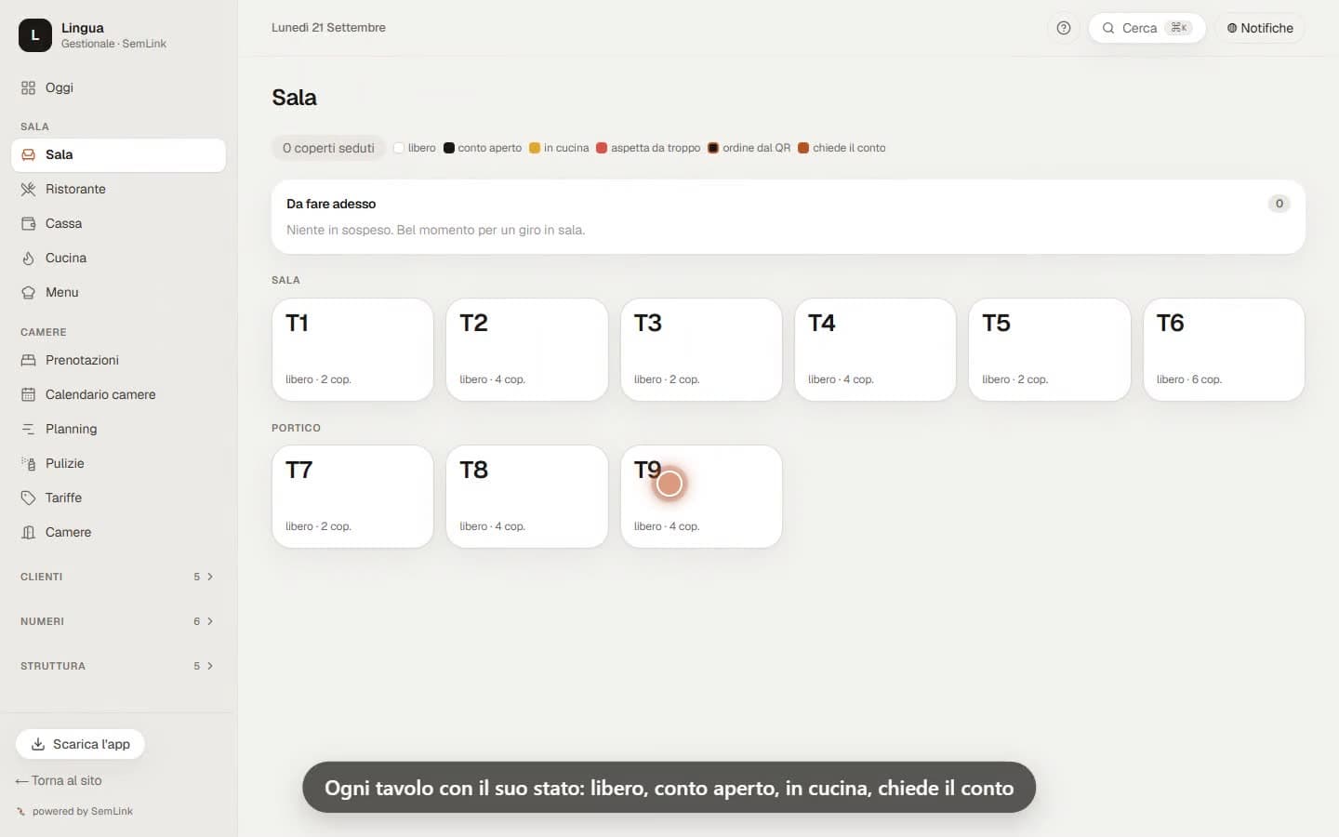Open the help question mark icon
The width and height of the screenshot is (1339, 837).
click(1064, 28)
